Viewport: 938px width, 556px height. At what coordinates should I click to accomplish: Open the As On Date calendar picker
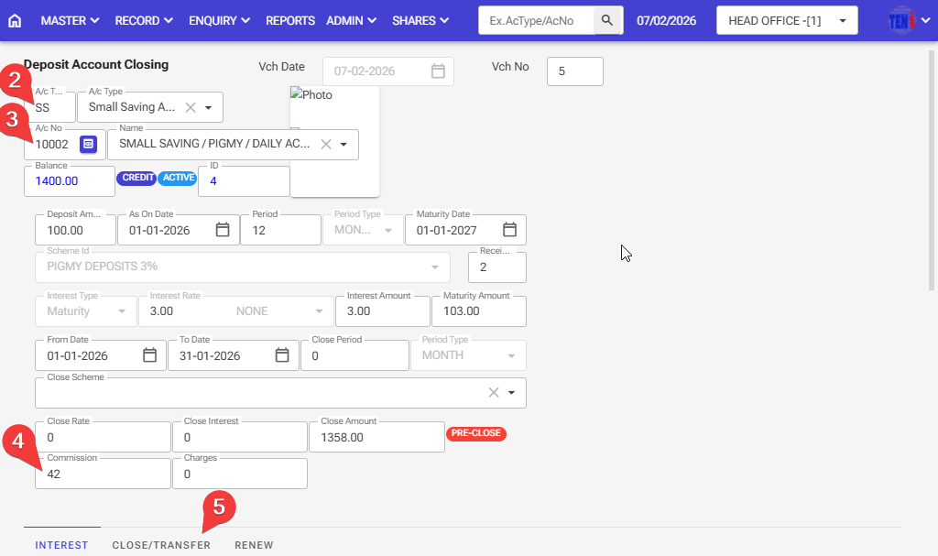223,230
